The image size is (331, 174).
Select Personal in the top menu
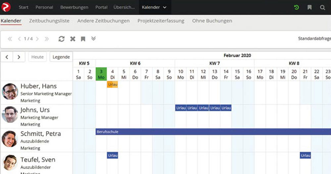pyautogui.click(x=44, y=7)
